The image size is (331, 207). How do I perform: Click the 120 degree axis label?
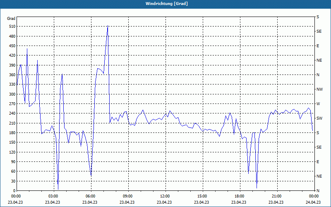point(13,152)
